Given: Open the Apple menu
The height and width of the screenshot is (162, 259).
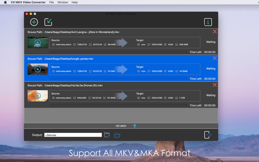Looking at the screenshot, I should pyautogui.click(x=5, y=2).
